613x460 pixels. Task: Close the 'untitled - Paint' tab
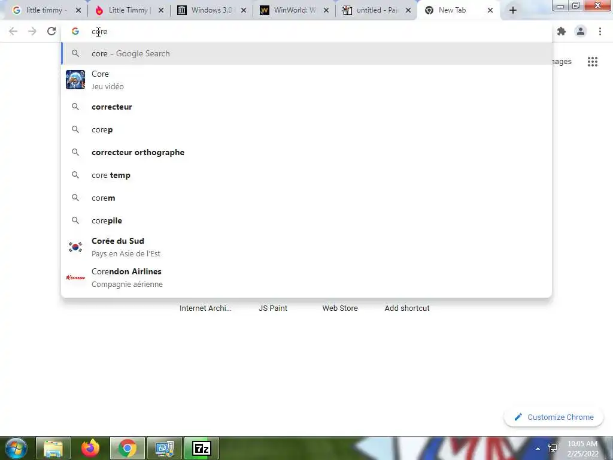408,11
